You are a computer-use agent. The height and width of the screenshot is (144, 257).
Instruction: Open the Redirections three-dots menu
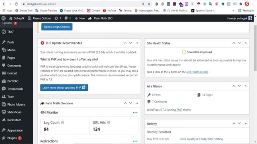tap(135, 141)
